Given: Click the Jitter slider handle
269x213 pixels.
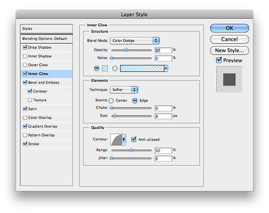Looking at the screenshot, I should (x=112, y=158).
